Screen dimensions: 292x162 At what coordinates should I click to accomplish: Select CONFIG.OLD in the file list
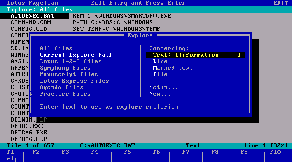[x=29, y=29]
